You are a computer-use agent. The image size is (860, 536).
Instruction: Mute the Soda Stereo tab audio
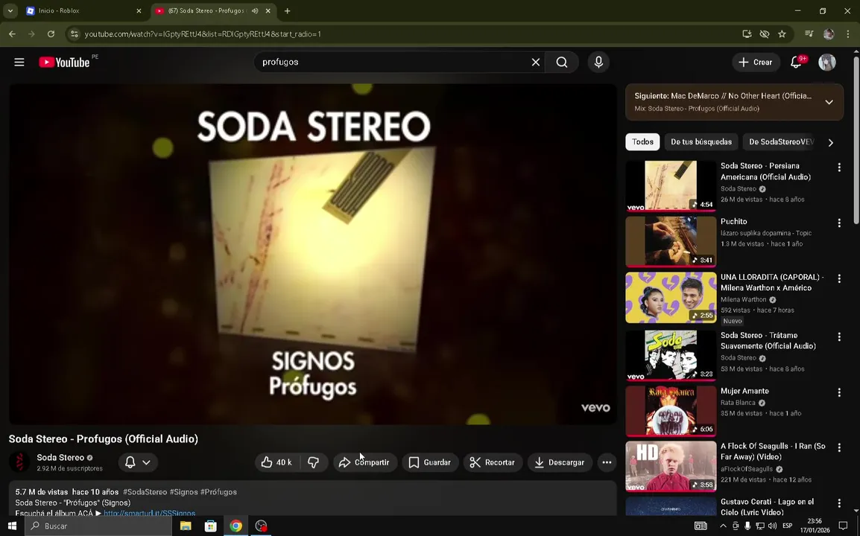[255, 11]
